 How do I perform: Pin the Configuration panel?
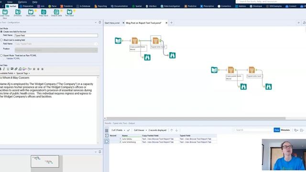[x=100, y=22]
